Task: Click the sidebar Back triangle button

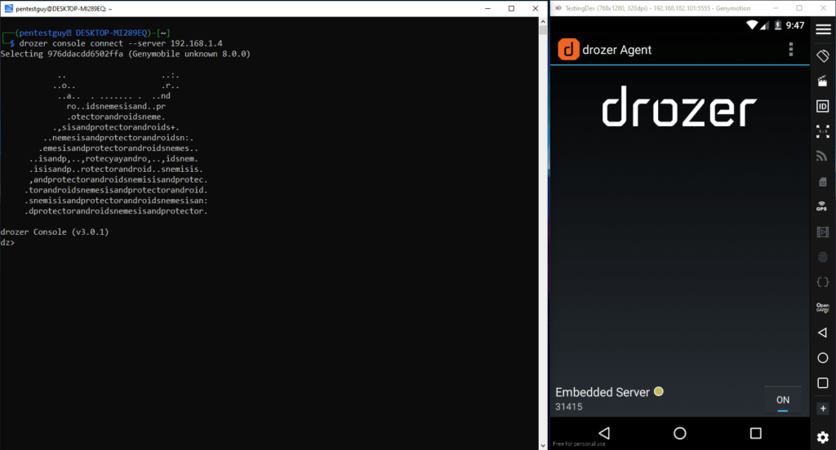Action: [x=823, y=333]
